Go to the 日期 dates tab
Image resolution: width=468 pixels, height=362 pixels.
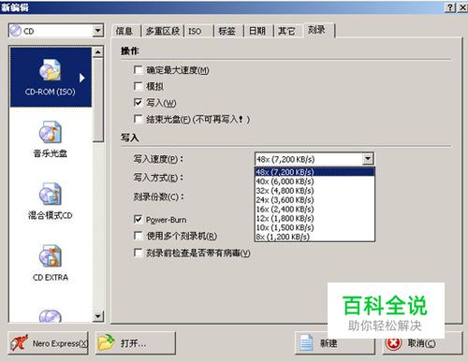click(257, 31)
